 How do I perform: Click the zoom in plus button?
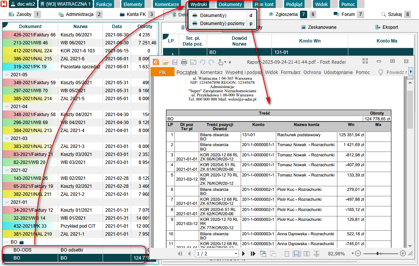pos(403,253)
